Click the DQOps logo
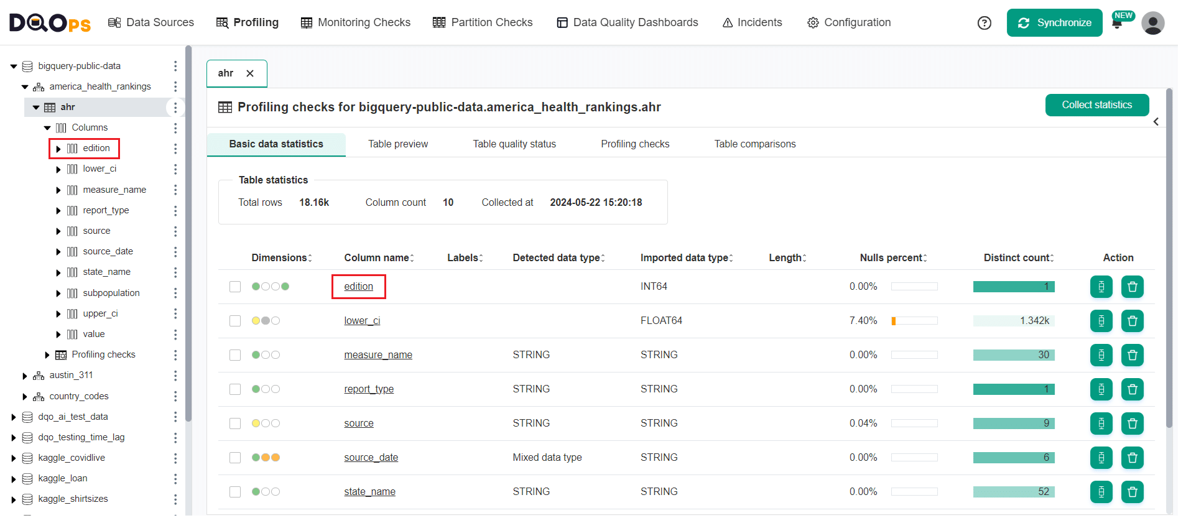1181x523 pixels. pyautogui.click(x=50, y=23)
